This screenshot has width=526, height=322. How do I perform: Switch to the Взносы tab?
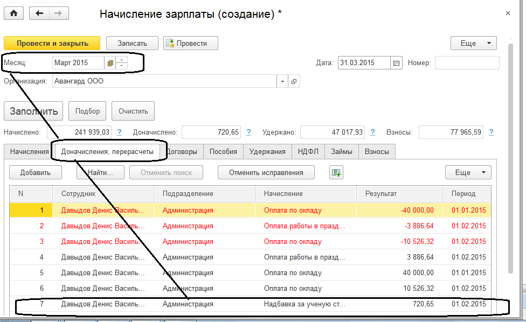coord(377,151)
